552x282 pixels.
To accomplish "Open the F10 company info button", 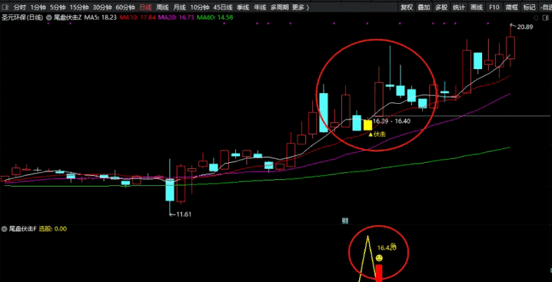I will pyautogui.click(x=494, y=7).
